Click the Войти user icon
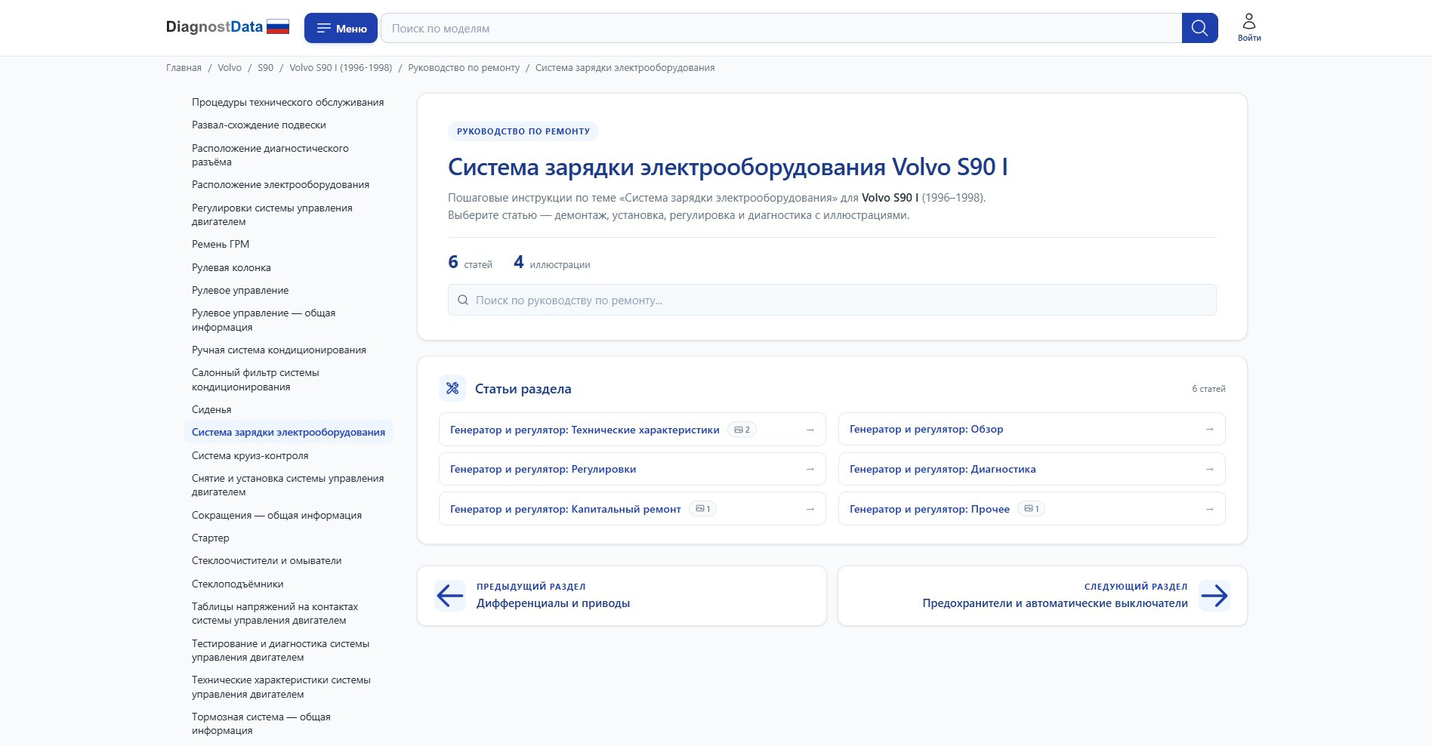1432x746 pixels. (x=1249, y=27)
